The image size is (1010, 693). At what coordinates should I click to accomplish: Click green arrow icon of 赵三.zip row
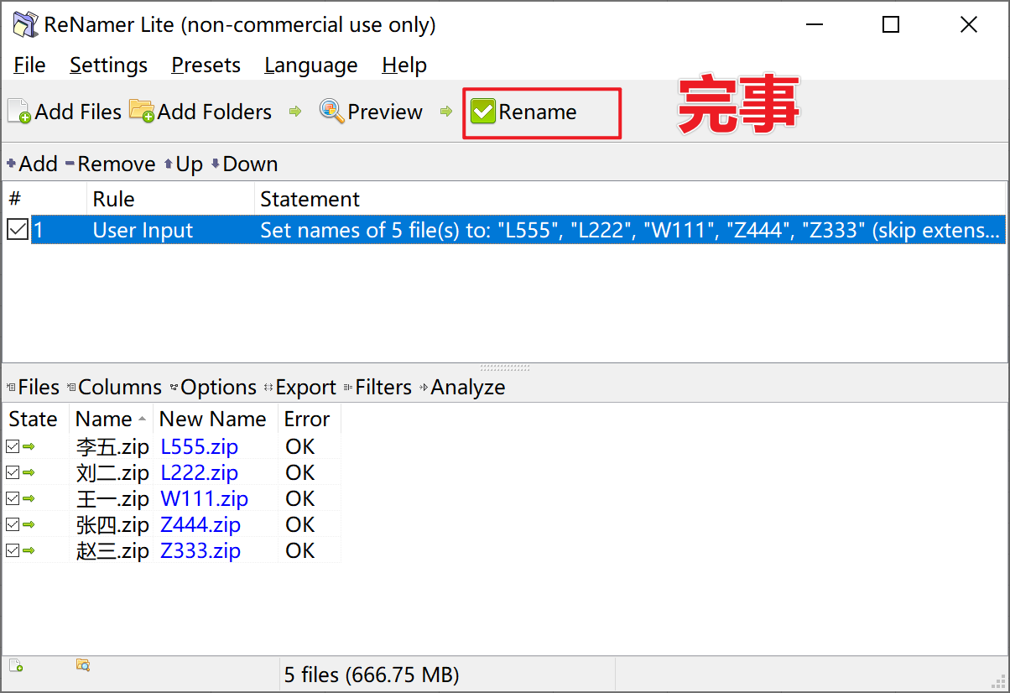point(29,550)
